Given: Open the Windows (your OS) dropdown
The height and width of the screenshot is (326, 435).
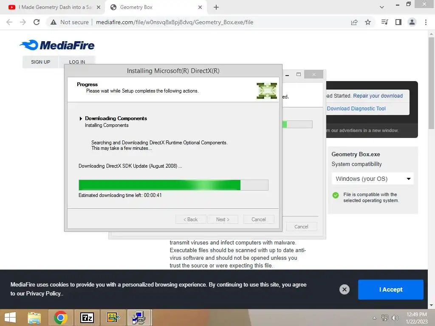Looking at the screenshot, I should click(x=373, y=179).
